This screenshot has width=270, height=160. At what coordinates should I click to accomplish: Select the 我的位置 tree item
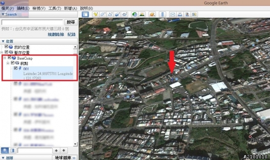[x=22, y=47]
